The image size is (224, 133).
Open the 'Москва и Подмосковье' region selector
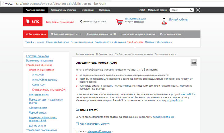[x=95, y=22]
